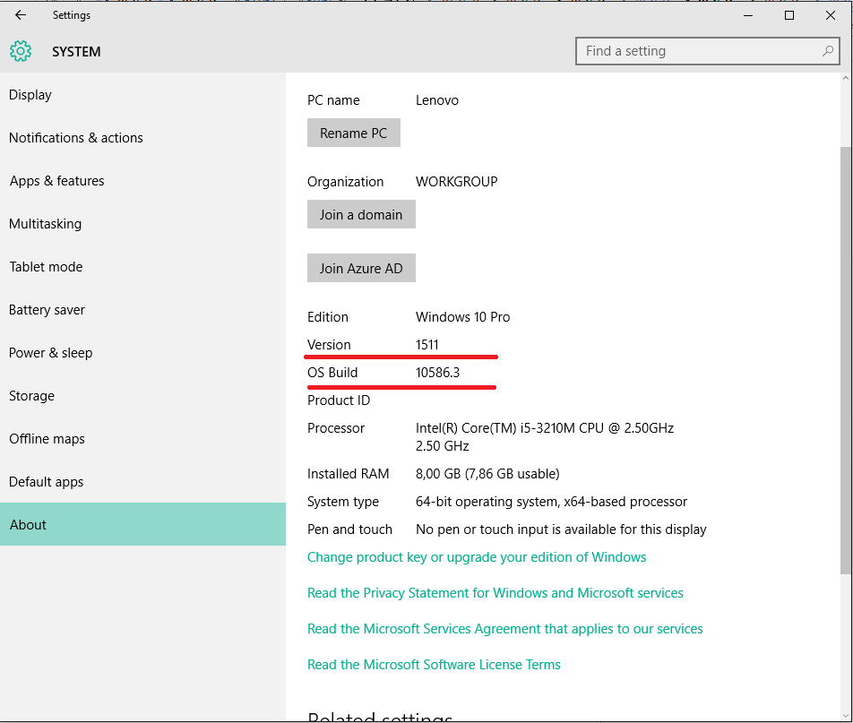The width and height of the screenshot is (853, 723).
Task: Open Tablet mode settings
Action: (x=142, y=267)
